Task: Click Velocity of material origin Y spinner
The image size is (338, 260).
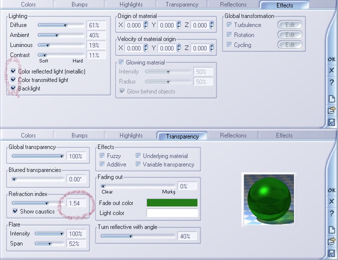Action: [178, 47]
